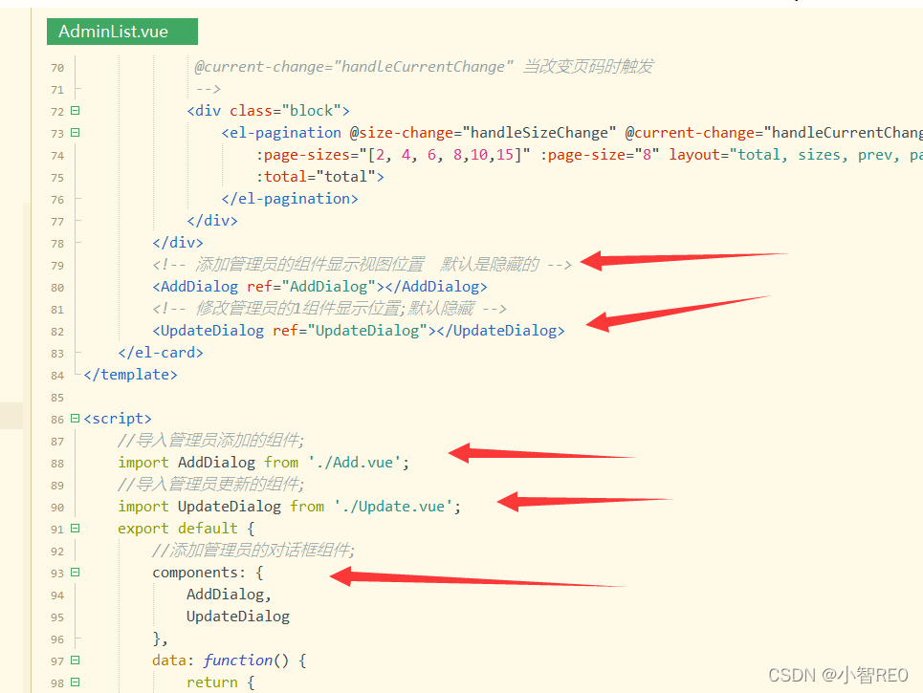This screenshot has width=923, height=693.
Task: Click 'data: function()' on line 97
Action: [221, 661]
